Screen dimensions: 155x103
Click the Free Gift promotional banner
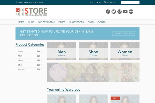point(93,72)
